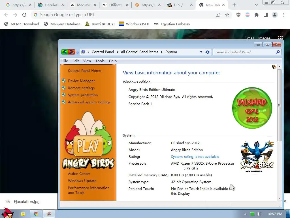Image resolution: width=290 pixels, height=218 pixels.
Task: Expand arrow after All Control Panel Items breadcrumb
Action: [162, 52]
